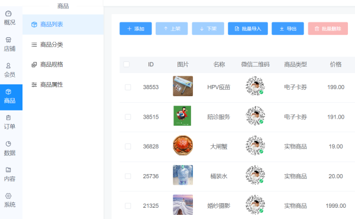This screenshot has height=219, width=355.
Task: Click the ID column header
Action: (x=151, y=64)
